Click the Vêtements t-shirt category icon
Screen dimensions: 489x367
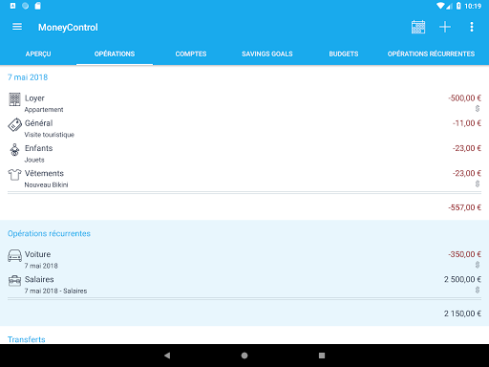(x=14, y=175)
